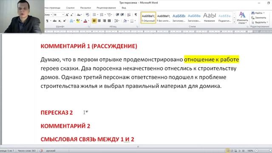Open the Абзац dialog launcher
This screenshot has width=272, height=153.
(x=137, y=26)
